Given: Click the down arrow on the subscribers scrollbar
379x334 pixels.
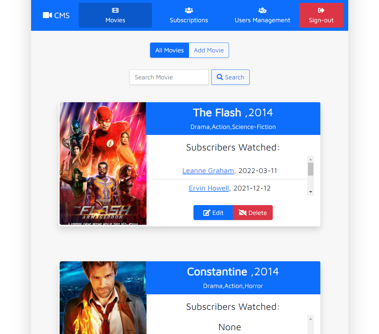Looking at the screenshot, I should (310, 192).
